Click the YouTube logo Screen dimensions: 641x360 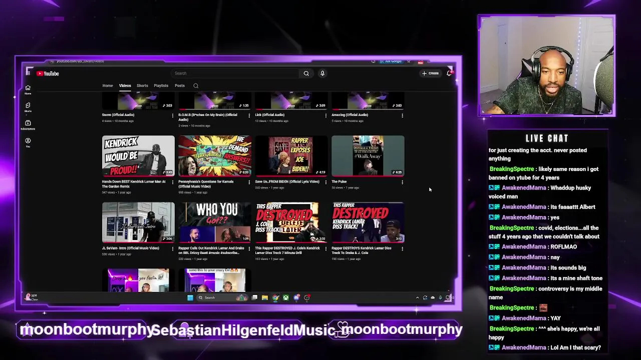48,73
